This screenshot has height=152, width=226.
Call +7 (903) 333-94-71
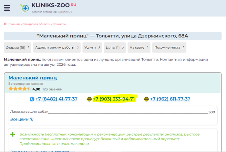tap(114, 99)
